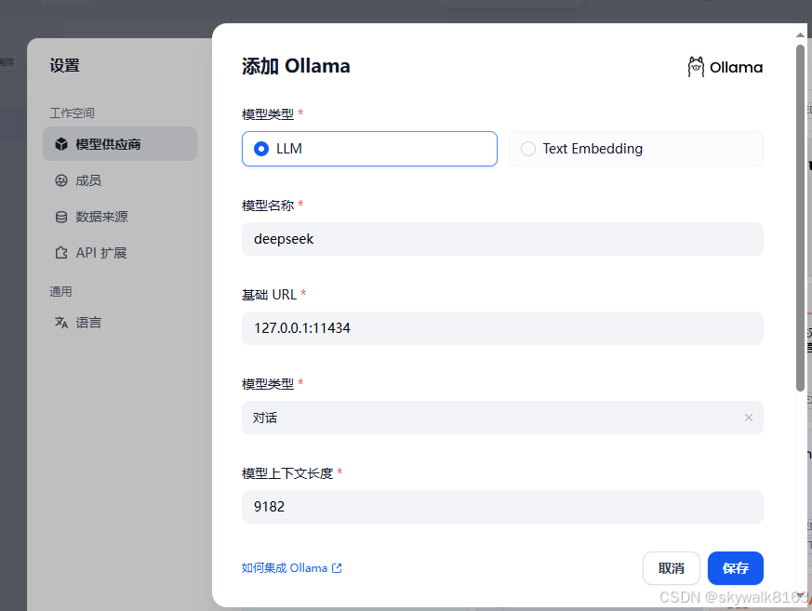Click the 取消 cancel button

click(672, 568)
